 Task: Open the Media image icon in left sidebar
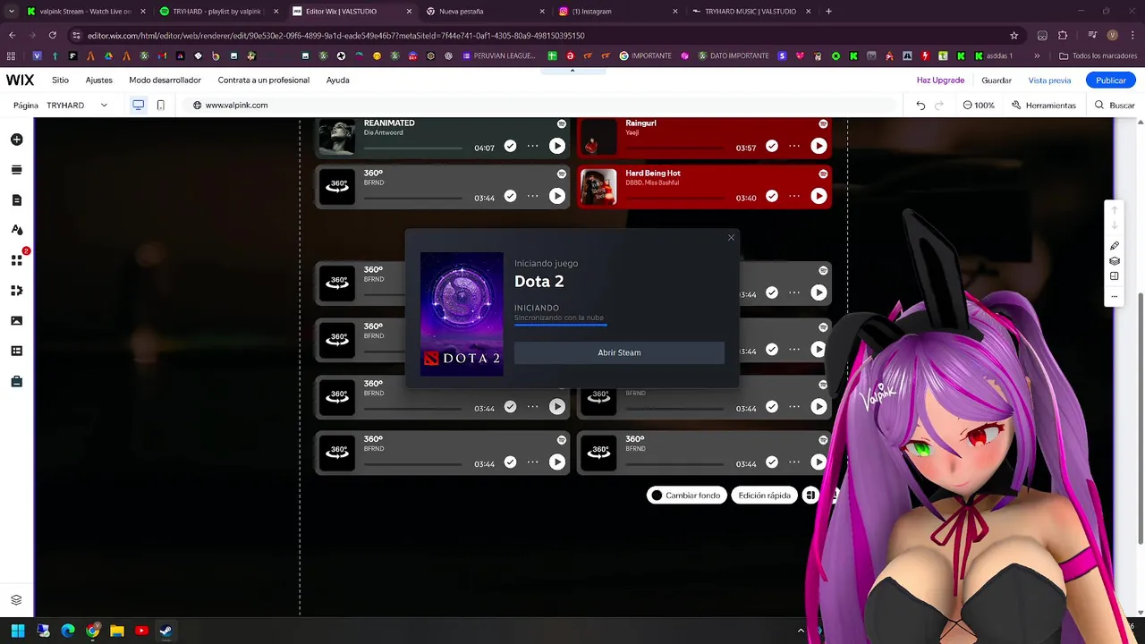tap(16, 320)
